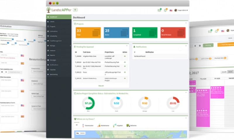Open Reports in the sidebar
The height and width of the screenshot is (140, 234).
tap(59, 55)
